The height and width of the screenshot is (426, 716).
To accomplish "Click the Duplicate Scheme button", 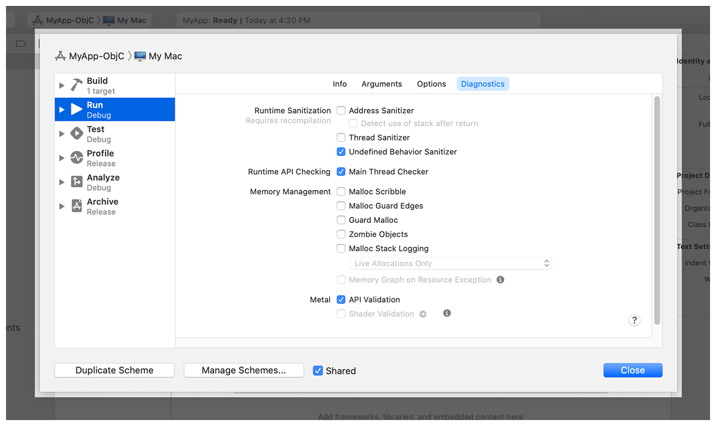I will (x=115, y=370).
